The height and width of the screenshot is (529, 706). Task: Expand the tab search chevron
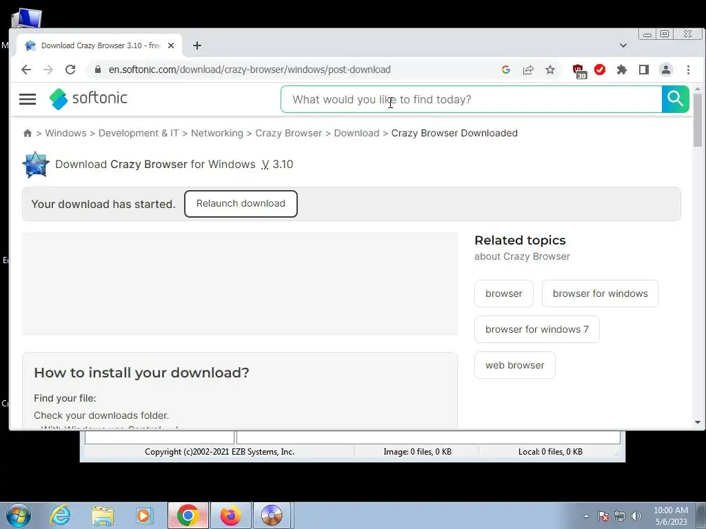coord(623,45)
